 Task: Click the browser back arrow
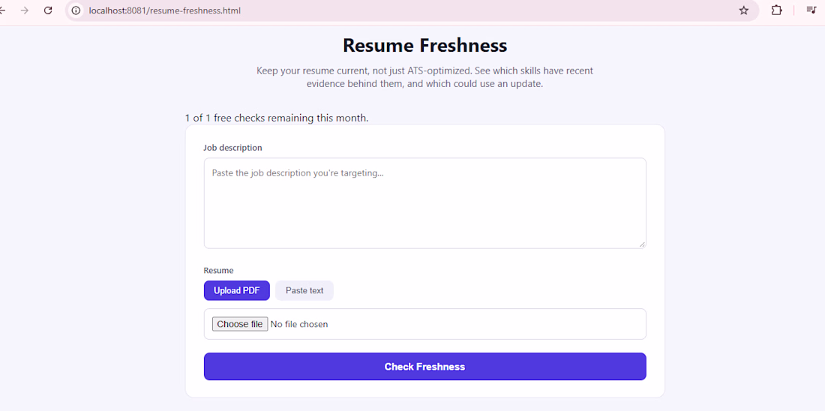coord(2,10)
